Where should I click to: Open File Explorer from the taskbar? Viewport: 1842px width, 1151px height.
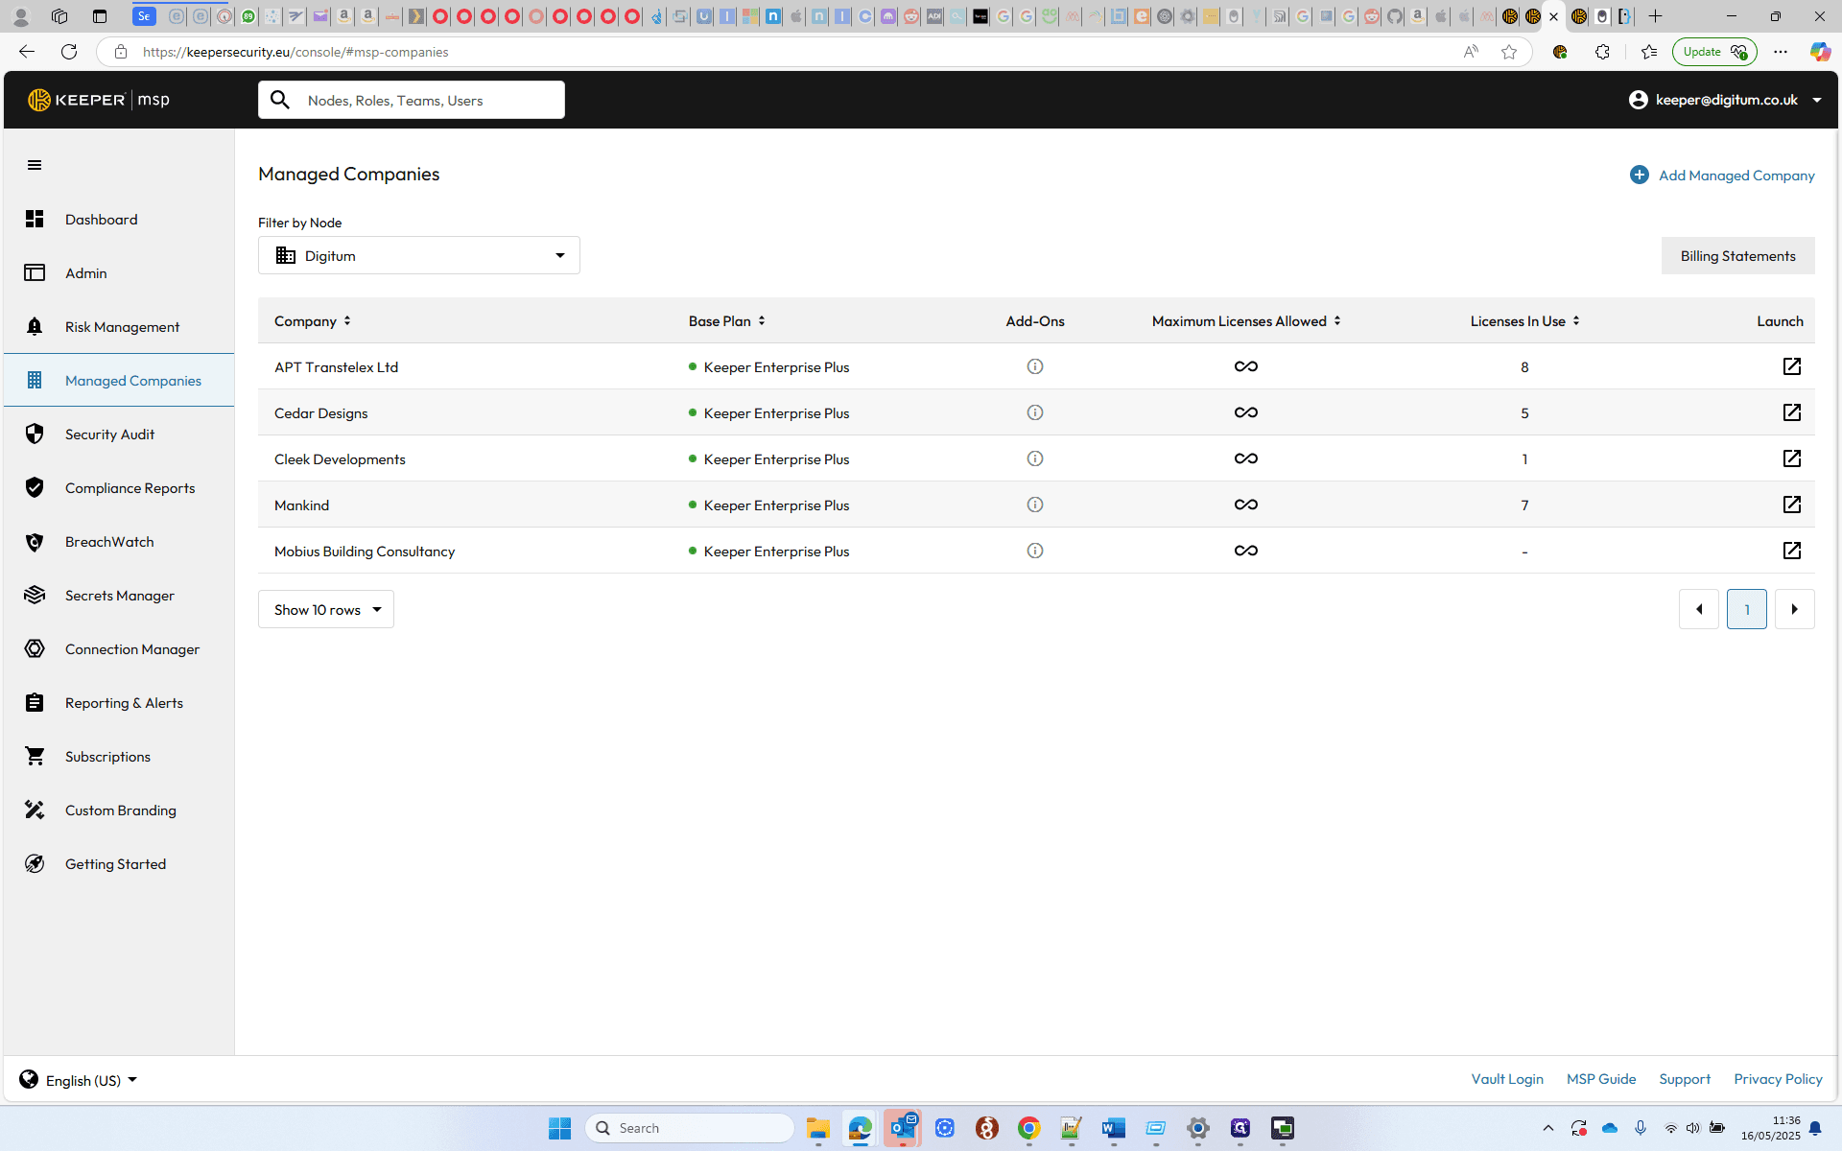817,1128
